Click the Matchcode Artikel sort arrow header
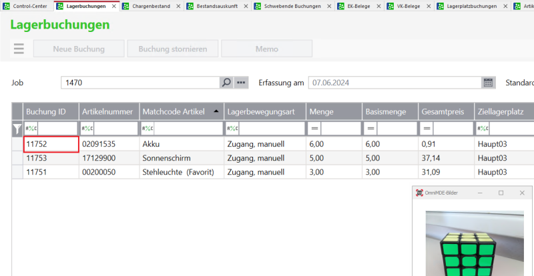The image size is (534, 276). 215,111
